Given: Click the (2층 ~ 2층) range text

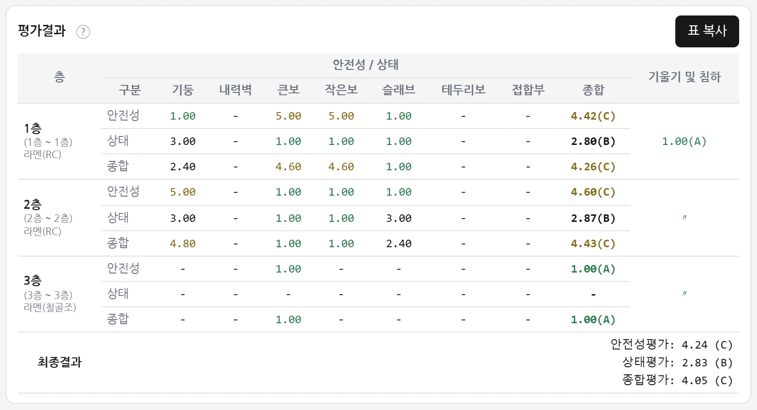Looking at the screenshot, I should [48, 219].
